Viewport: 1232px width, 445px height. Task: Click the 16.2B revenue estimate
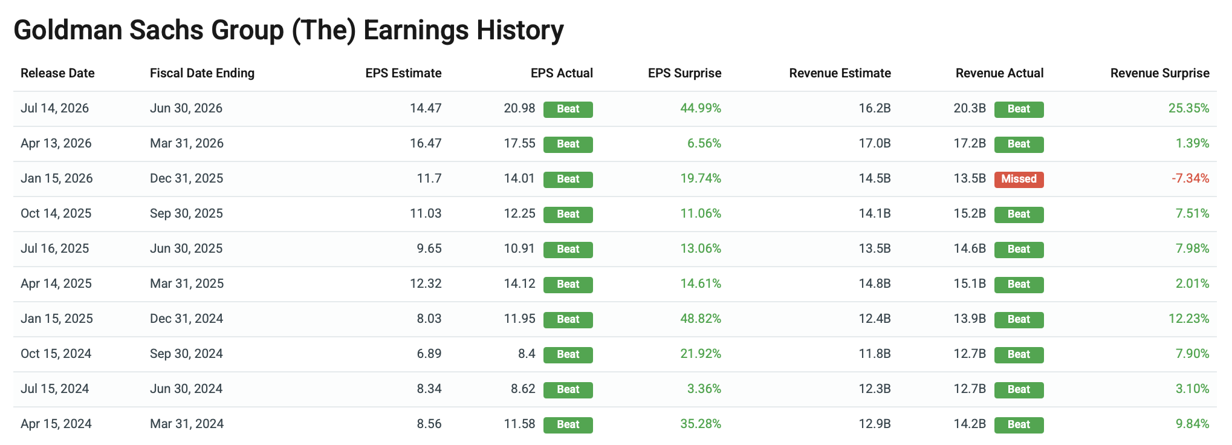pyautogui.click(x=875, y=108)
